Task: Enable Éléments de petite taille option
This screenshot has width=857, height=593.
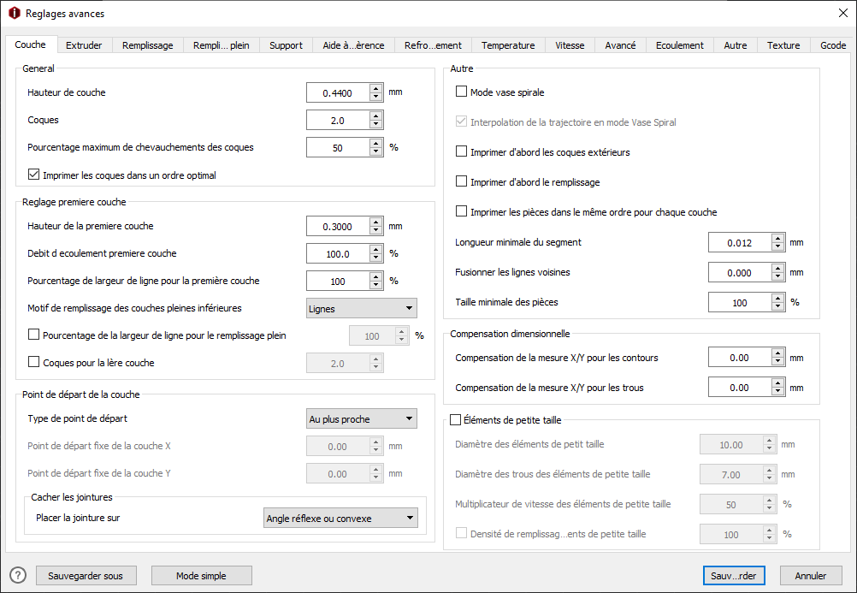Action: click(x=455, y=419)
